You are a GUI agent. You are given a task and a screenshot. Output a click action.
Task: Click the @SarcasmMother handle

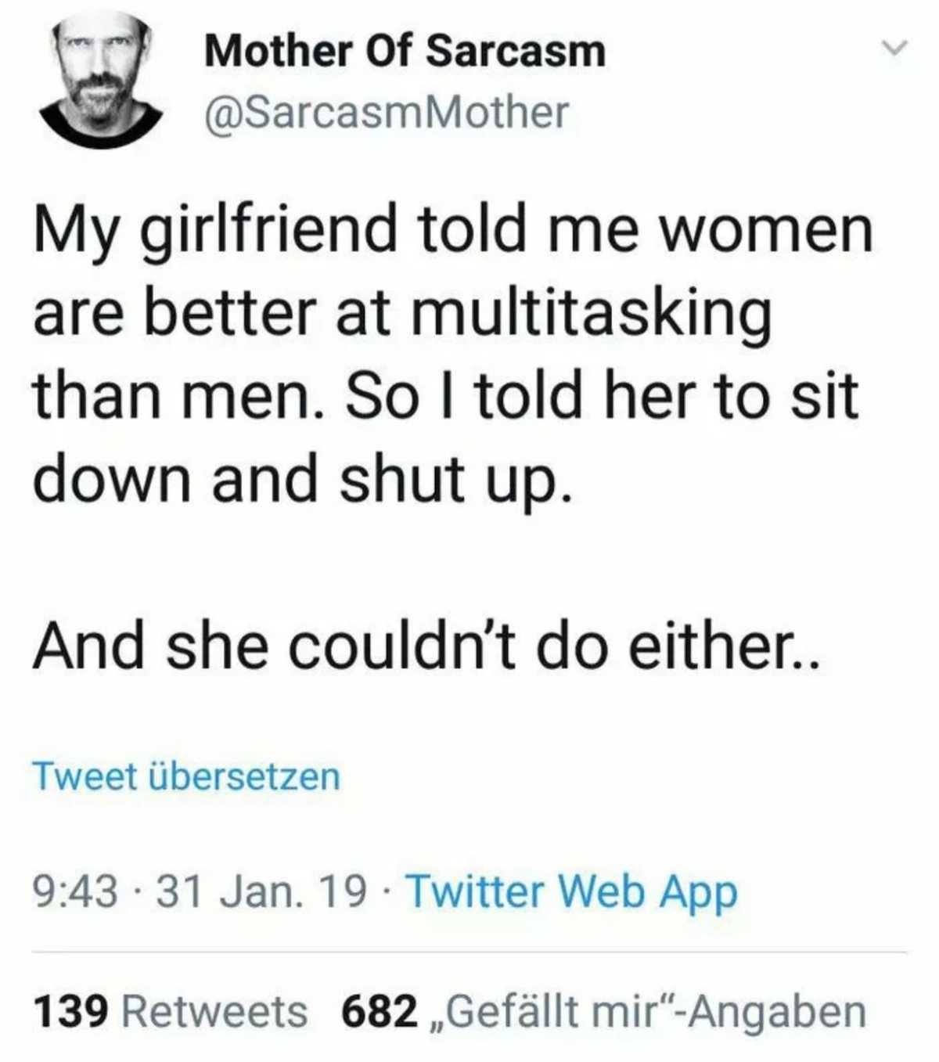click(386, 112)
